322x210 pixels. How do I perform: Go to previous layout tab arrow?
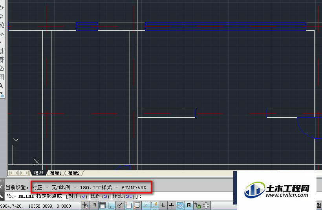[16, 173]
